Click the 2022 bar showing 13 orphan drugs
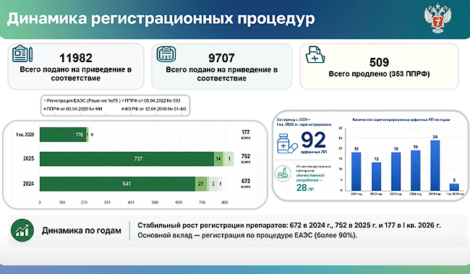 click(376, 176)
